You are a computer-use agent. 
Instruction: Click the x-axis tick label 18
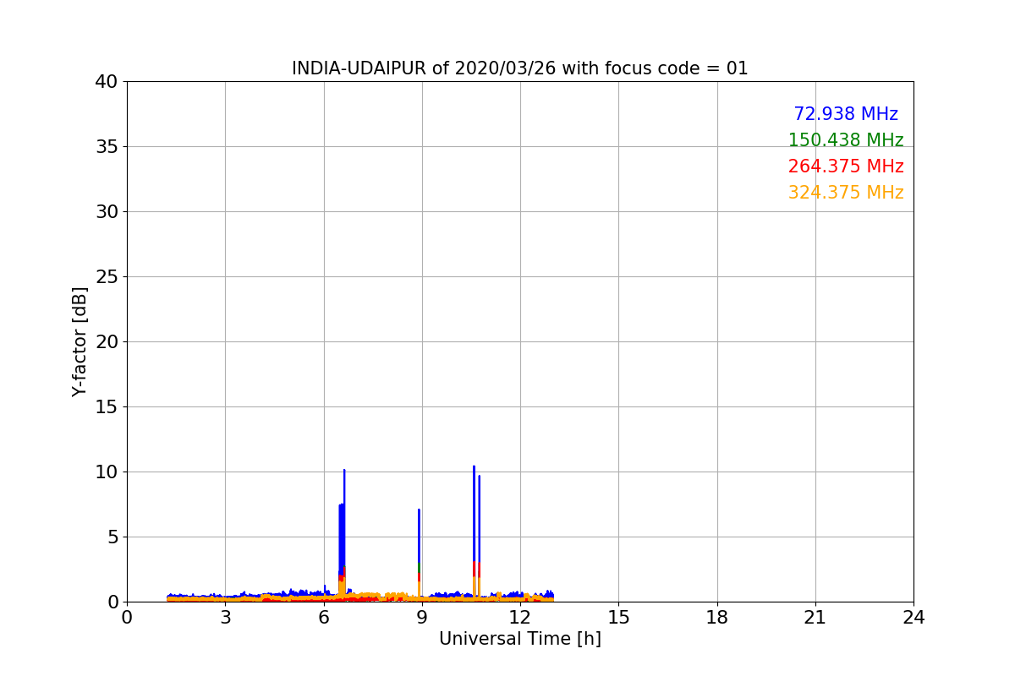pos(717,618)
